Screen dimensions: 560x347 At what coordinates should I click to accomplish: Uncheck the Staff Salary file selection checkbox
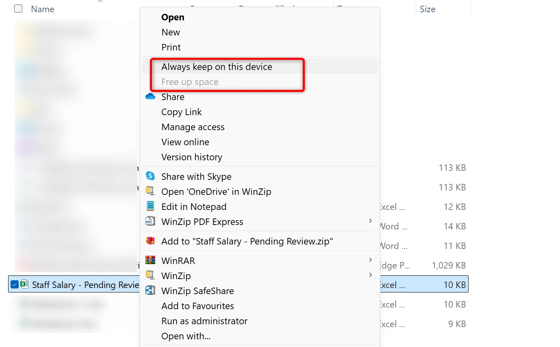(x=14, y=285)
